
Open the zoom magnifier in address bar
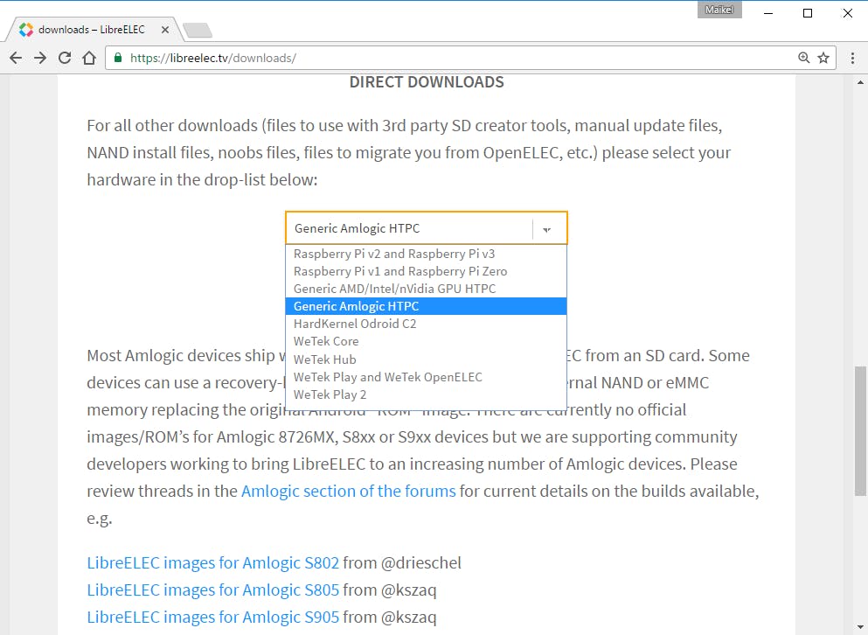tap(804, 58)
